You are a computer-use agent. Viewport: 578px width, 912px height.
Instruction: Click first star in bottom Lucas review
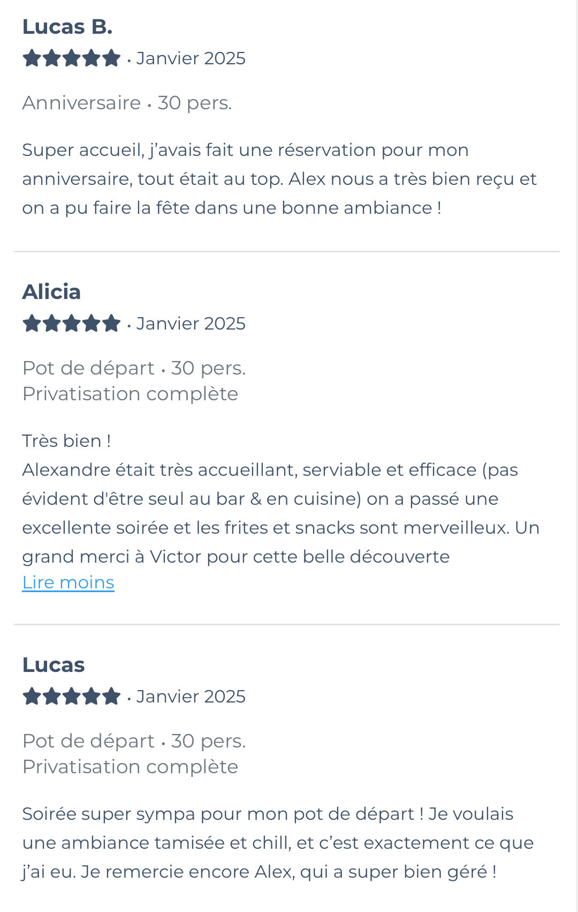click(32, 696)
